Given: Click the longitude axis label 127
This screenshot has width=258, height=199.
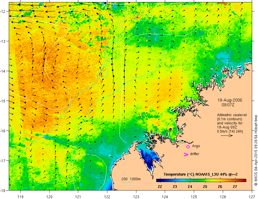Looking at the screenshot, I should click(252, 197).
